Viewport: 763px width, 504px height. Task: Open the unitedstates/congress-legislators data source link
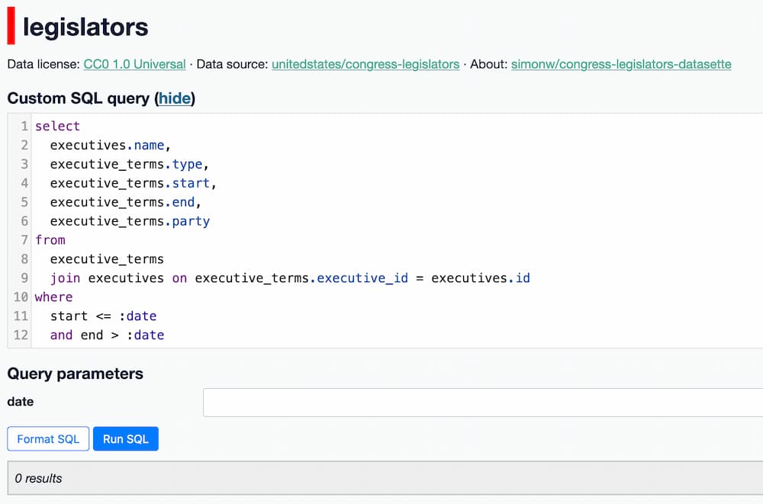[365, 64]
